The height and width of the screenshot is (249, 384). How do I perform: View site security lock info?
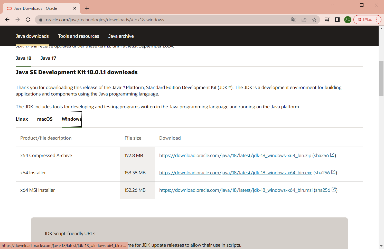41,20
